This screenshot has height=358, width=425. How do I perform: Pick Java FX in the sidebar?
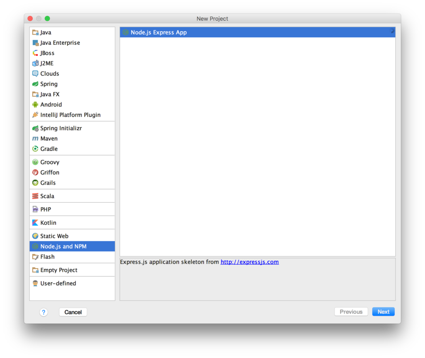[72, 94]
